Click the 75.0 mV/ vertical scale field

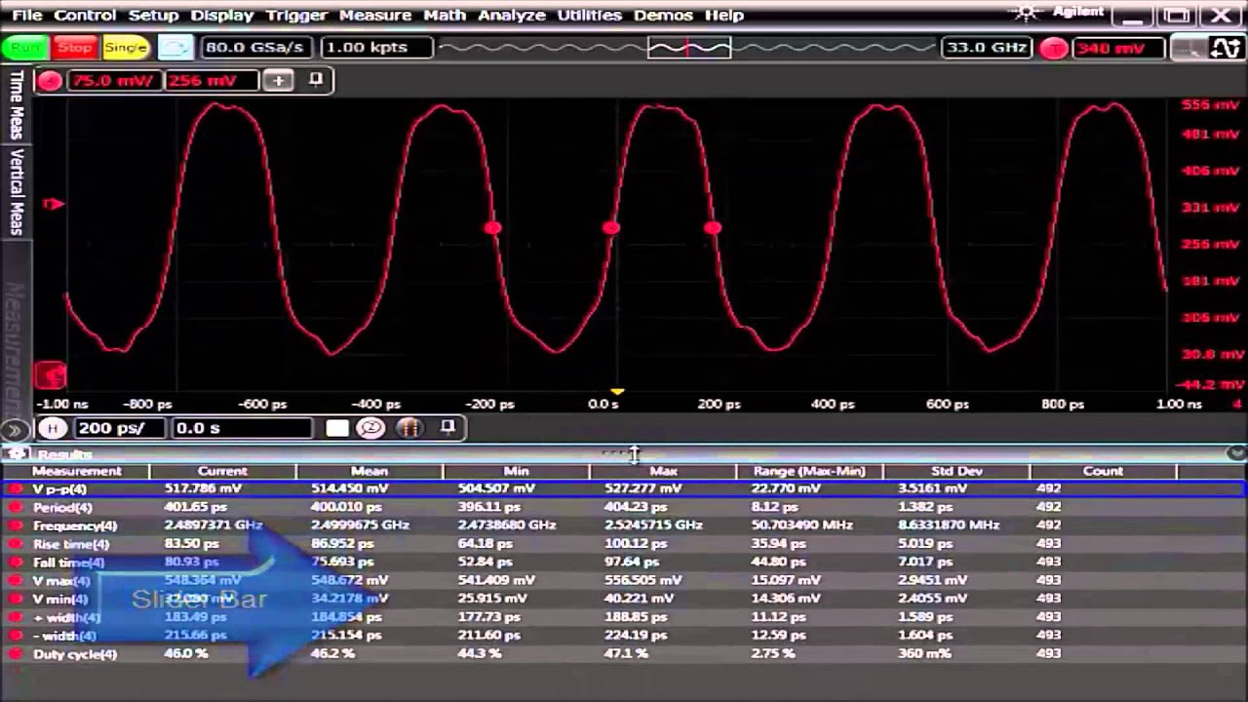(x=114, y=81)
